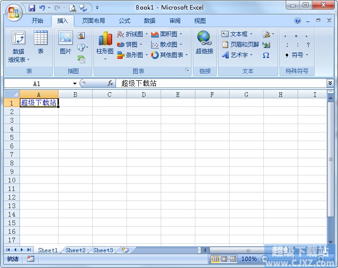The image size is (338, 268).
Task: Expand the formula bar
Action: coord(330,83)
